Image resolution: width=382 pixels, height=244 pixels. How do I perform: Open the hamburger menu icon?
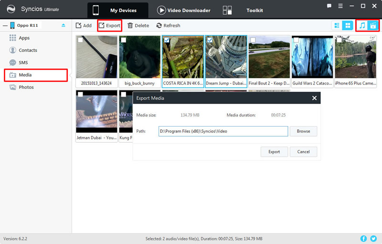point(340,6)
